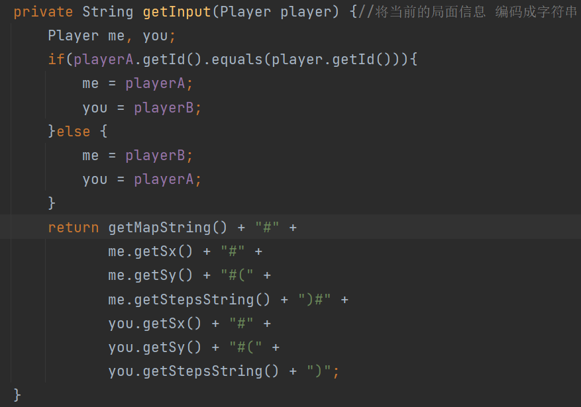Click me.getStepsString() call

pos(189,299)
